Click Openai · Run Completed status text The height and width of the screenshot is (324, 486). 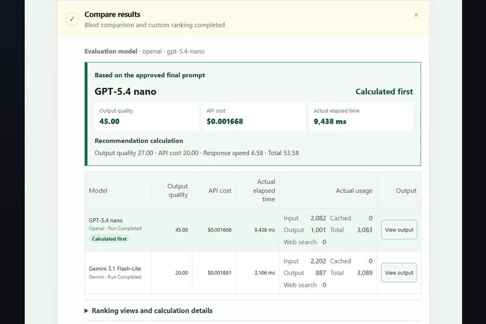(x=115, y=229)
